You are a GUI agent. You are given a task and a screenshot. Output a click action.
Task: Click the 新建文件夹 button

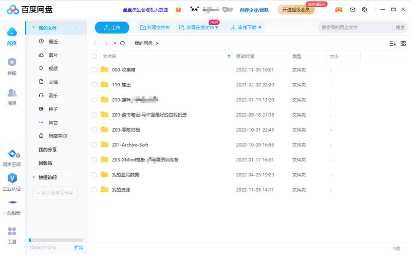(155, 27)
